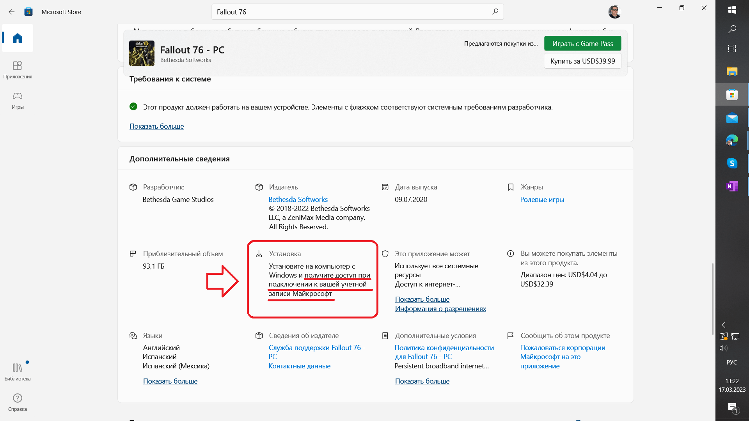Open OneNote on taskbar
Viewport: 749px width, 421px height.
(732, 186)
